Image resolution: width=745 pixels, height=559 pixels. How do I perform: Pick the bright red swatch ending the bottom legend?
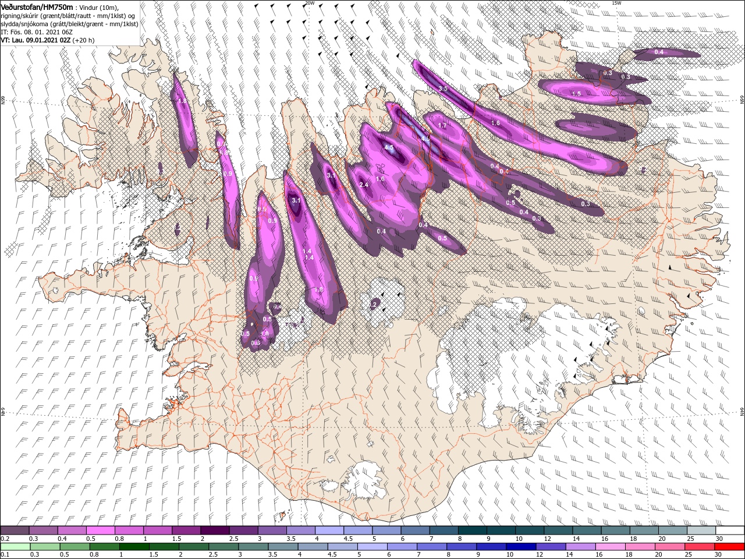click(730, 547)
